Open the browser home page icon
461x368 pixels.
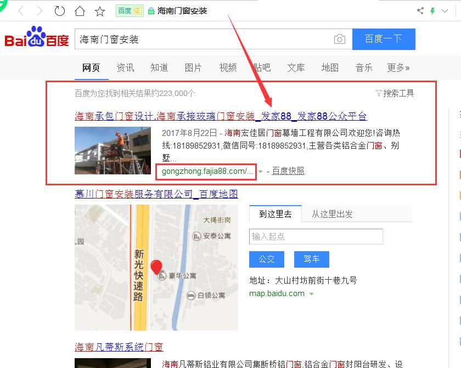click(80, 11)
